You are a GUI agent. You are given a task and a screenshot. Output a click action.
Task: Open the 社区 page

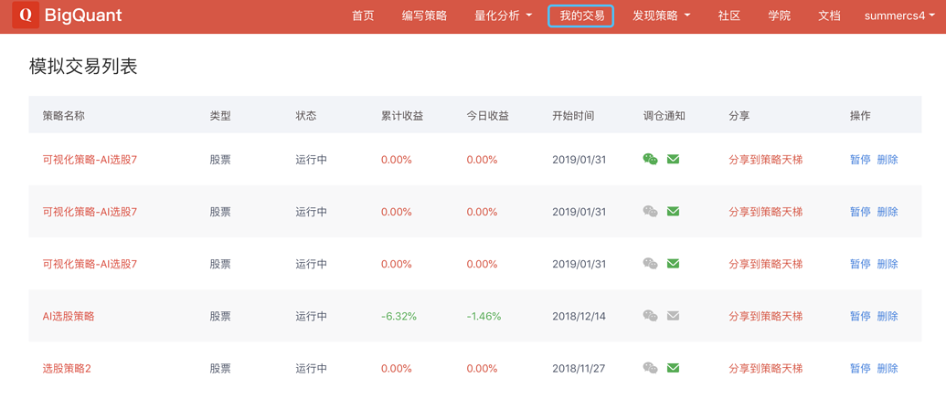[728, 16]
